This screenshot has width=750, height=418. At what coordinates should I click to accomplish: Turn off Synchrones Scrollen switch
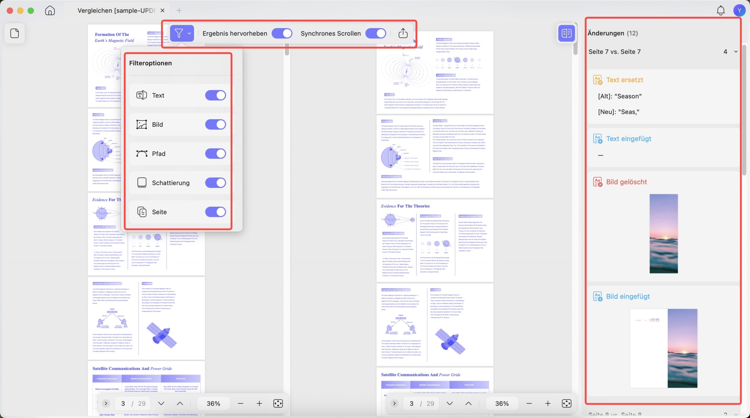tap(376, 33)
